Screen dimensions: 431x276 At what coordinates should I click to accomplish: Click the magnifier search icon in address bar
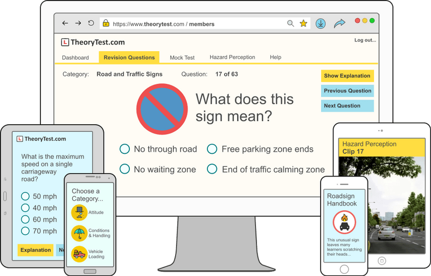290,24
